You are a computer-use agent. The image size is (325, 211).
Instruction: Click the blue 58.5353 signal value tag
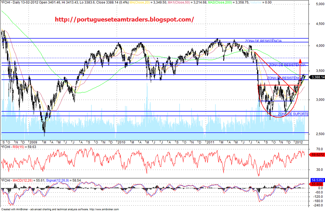tap(318, 180)
